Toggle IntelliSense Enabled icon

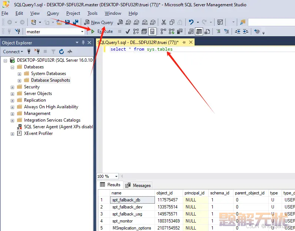[152, 31]
